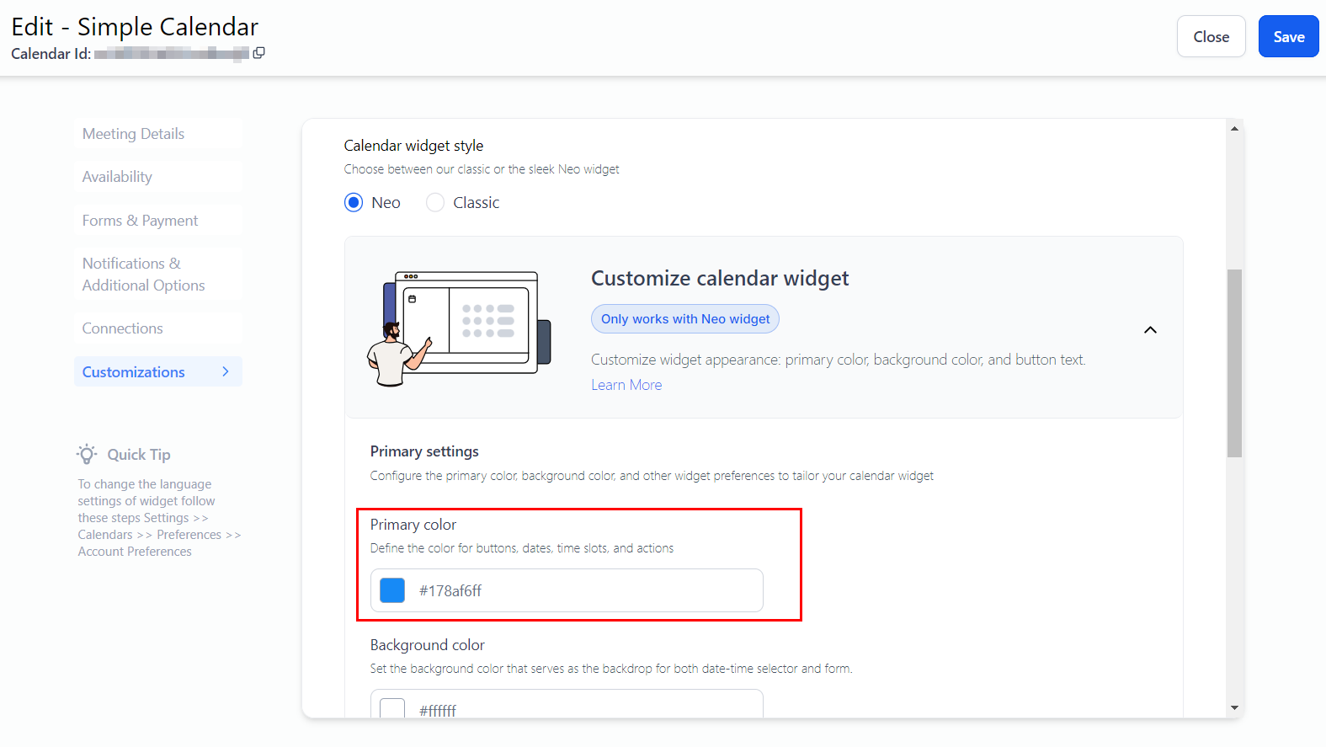The image size is (1326, 747).
Task: Click the chevron beside Customizations
Action: 225,371
